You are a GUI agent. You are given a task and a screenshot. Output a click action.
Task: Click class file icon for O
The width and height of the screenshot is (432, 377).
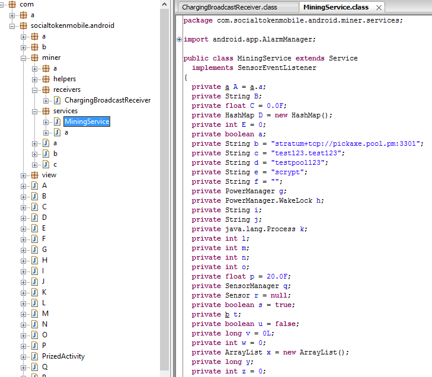(35, 335)
